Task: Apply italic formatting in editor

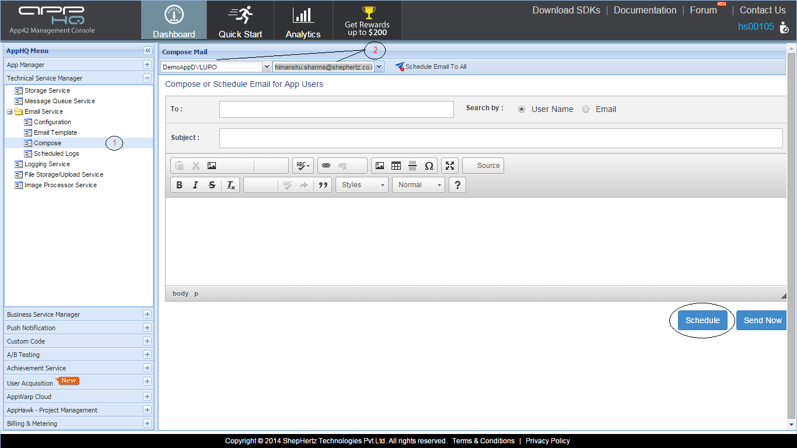Action: [x=195, y=185]
